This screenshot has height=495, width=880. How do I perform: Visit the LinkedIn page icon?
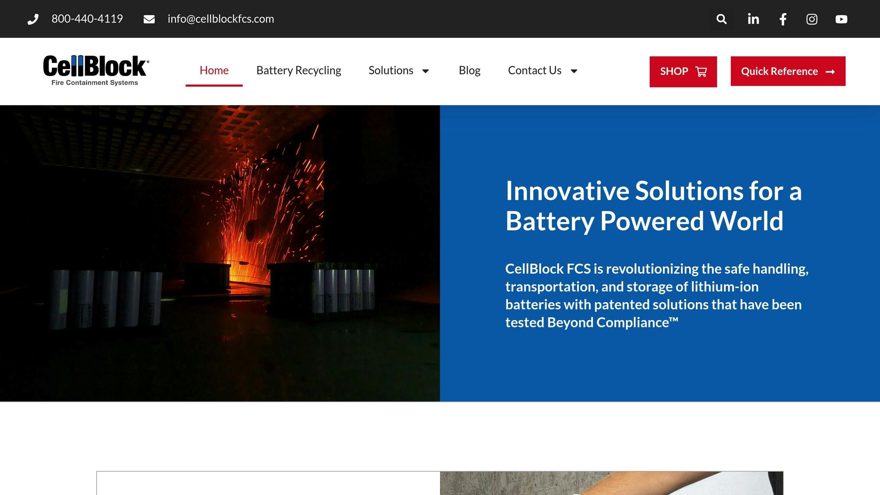(753, 19)
